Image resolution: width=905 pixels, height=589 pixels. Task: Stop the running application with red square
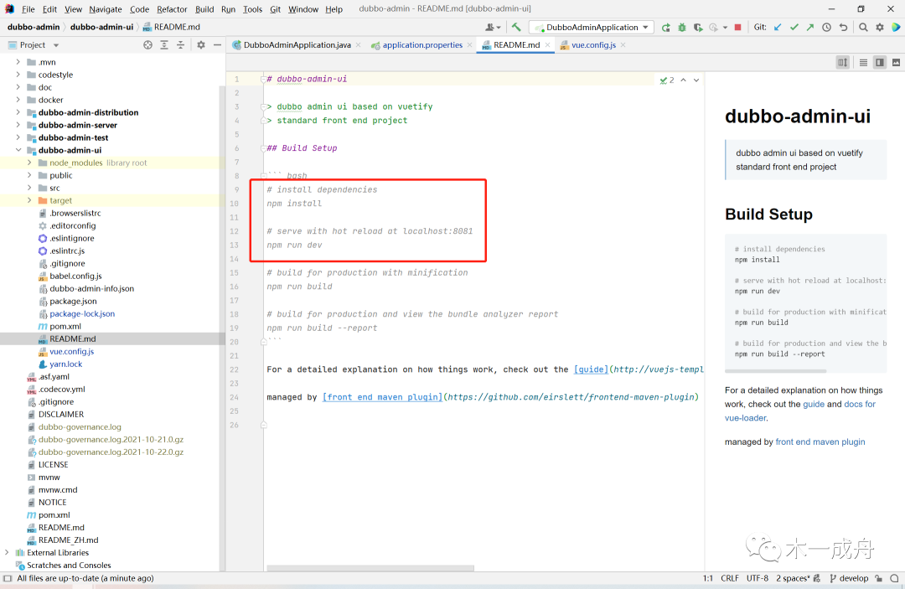737,27
